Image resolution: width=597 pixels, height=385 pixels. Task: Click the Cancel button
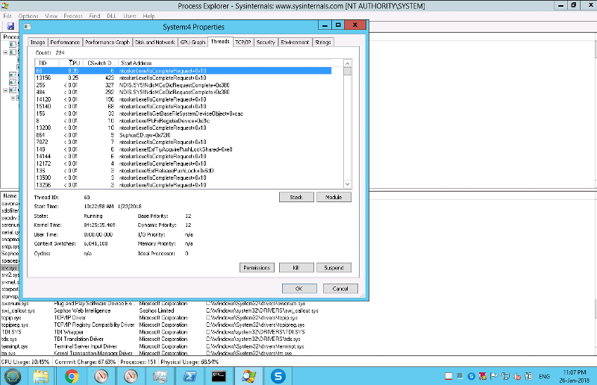click(340, 289)
